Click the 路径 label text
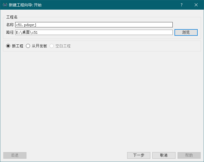The height and width of the screenshot is (162, 204). tap(10, 32)
